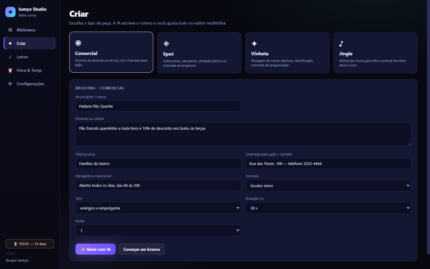Click the Rádio lumyx subtitle

(x=27, y=15)
